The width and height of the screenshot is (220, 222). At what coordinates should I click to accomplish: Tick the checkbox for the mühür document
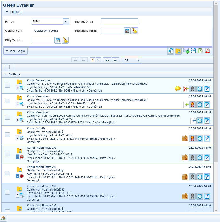pyautogui.click(x=8, y=134)
